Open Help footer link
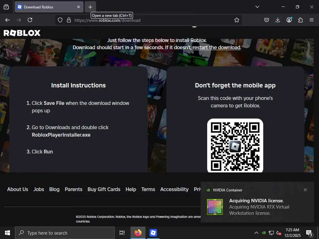Screen dimensions: 319x239 coord(131,190)
